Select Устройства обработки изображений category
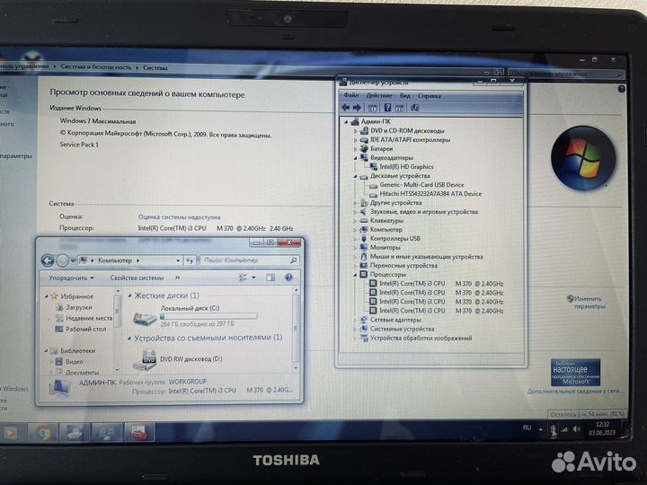The image size is (647, 485). point(421,338)
